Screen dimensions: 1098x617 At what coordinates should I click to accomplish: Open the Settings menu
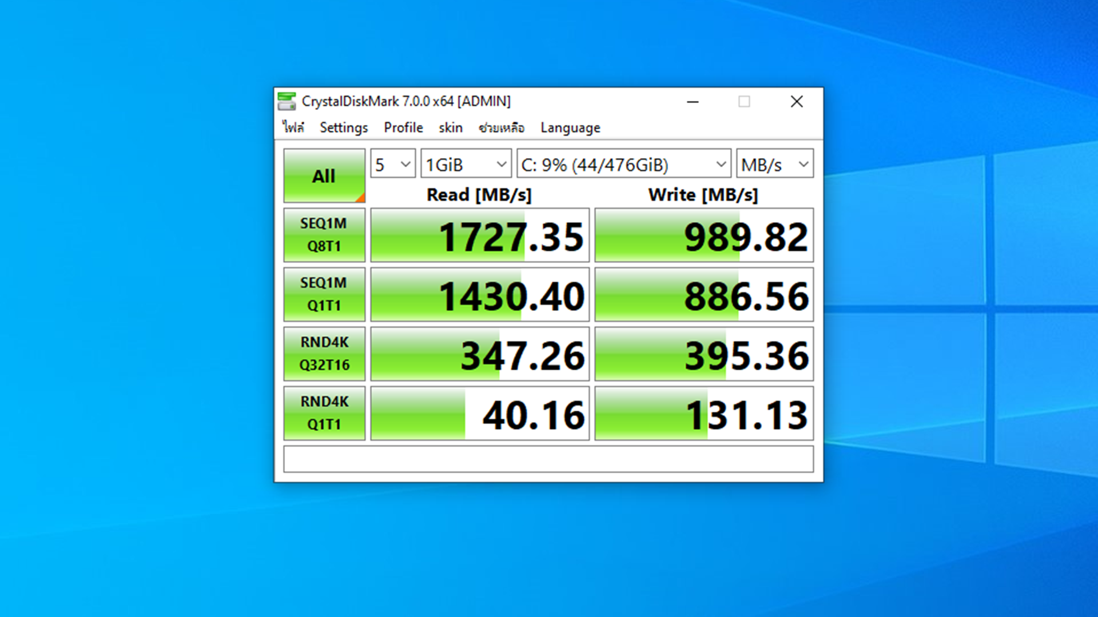pyautogui.click(x=344, y=127)
